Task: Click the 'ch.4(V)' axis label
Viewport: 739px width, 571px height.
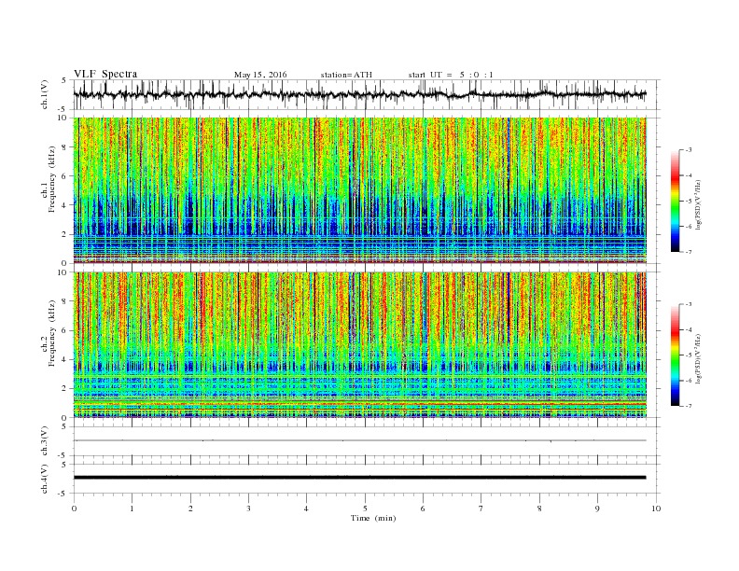Action: [45, 479]
